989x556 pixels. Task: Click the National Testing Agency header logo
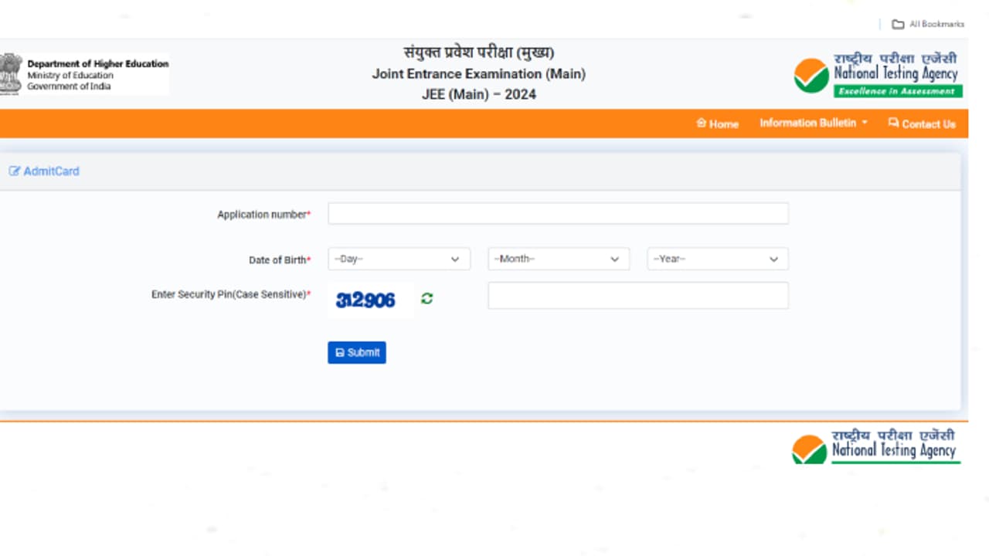(x=877, y=73)
